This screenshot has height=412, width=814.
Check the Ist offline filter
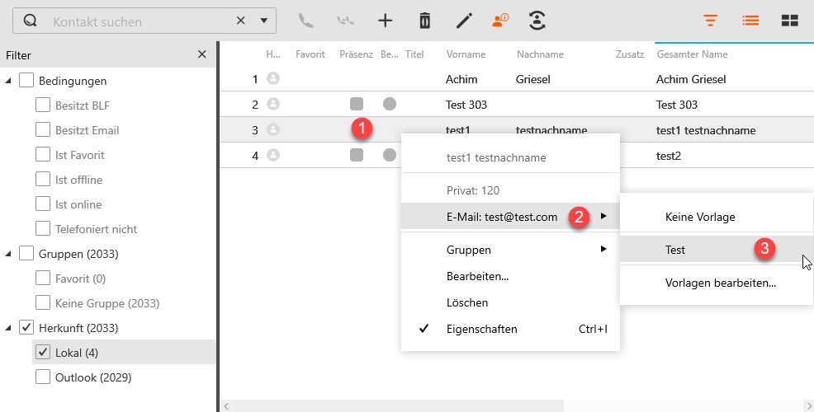coord(43,180)
